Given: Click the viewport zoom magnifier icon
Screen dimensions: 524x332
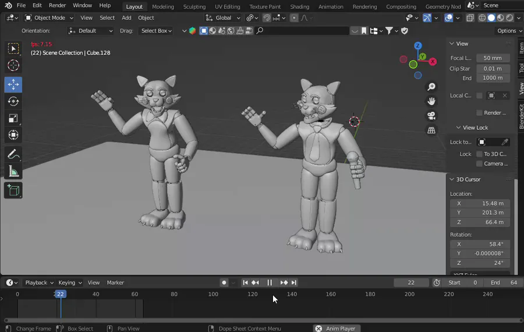Looking at the screenshot, I should (431, 87).
